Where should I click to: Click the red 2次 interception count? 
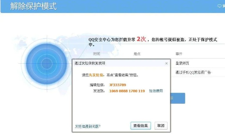pos(141,39)
